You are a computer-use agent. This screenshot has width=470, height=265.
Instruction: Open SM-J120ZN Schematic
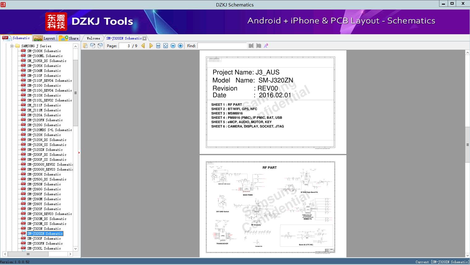tap(45, 150)
